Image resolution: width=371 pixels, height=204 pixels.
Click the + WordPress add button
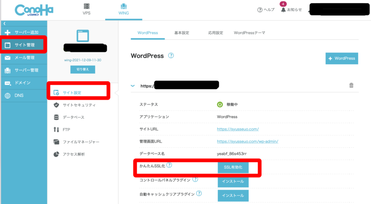pos(342,58)
